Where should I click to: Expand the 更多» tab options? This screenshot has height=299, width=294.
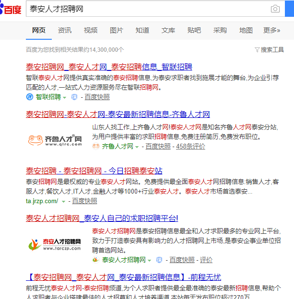tap(271, 30)
